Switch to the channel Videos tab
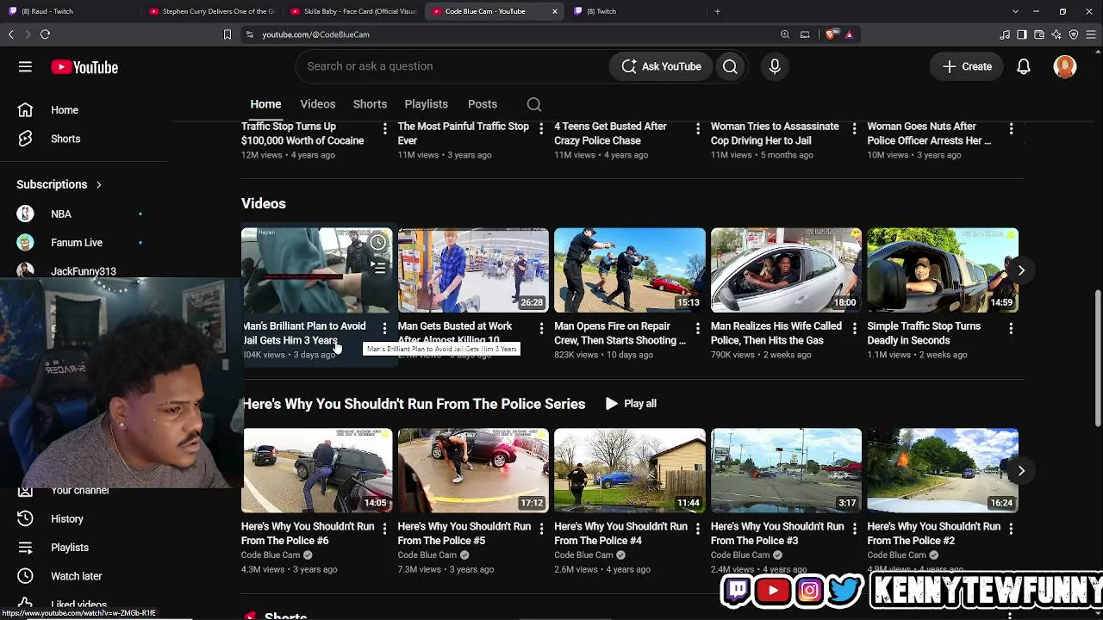The height and width of the screenshot is (620, 1103). pos(318,104)
